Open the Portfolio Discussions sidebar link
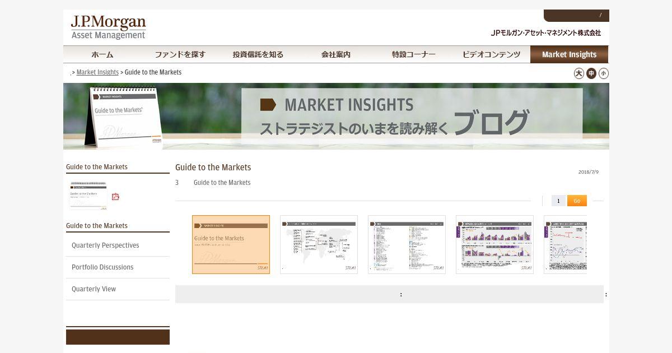The width and height of the screenshot is (672, 353). click(x=102, y=267)
